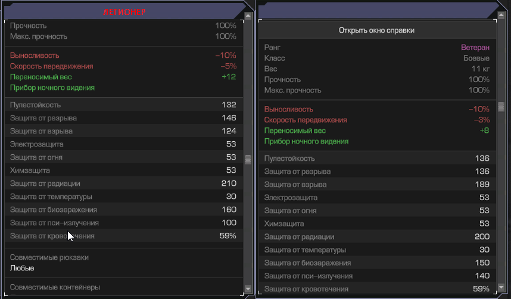
Task: Click the "Защита от пси-излучения" 140 row
Action: click(376, 276)
